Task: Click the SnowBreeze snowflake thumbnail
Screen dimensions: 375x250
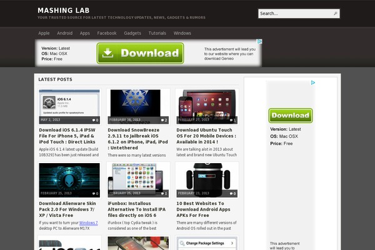Action: pyautogui.click(x=138, y=107)
